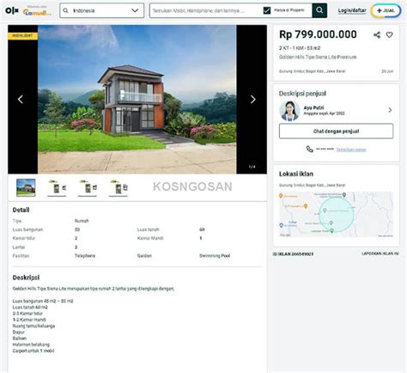
Task: Toggle the Hanya di Properti checkbox
Action: tap(267, 10)
